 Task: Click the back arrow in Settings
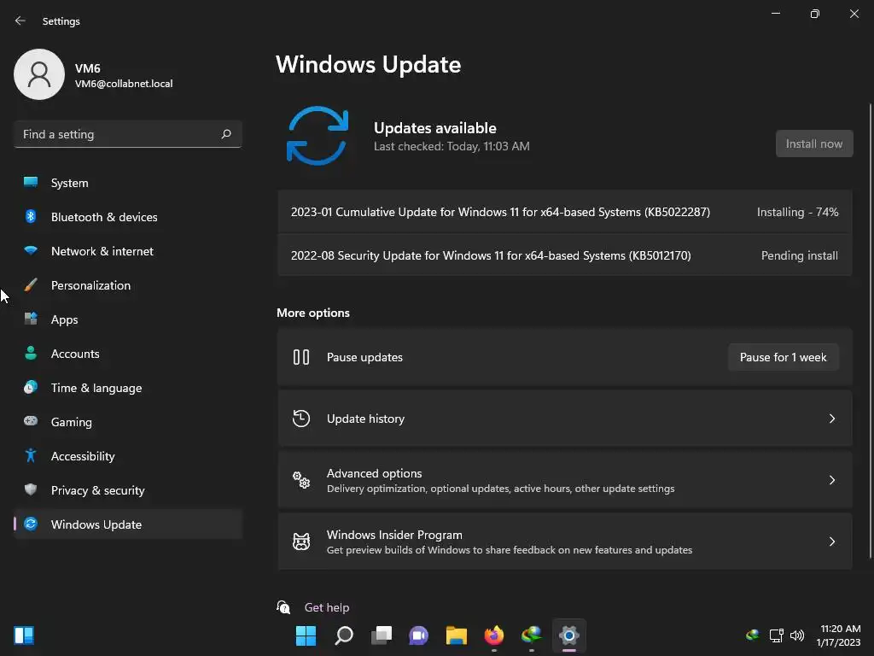[x=20, y=20]
